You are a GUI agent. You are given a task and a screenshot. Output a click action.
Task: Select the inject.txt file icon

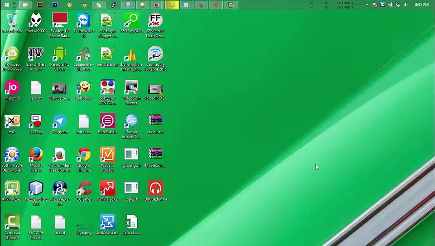84,124
